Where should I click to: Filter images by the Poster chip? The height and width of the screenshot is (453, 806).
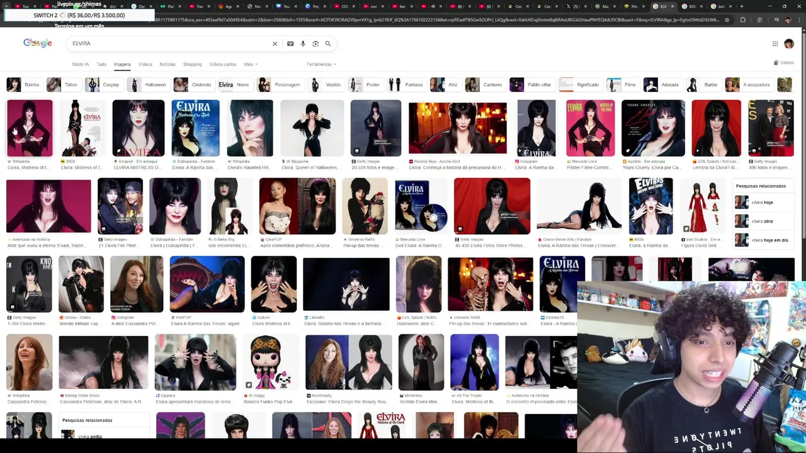coord(365,84)
